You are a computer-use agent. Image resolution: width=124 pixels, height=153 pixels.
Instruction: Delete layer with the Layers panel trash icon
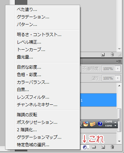click(112, 147)
